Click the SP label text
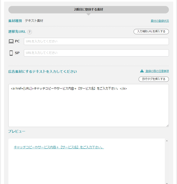 pos(17,53)
